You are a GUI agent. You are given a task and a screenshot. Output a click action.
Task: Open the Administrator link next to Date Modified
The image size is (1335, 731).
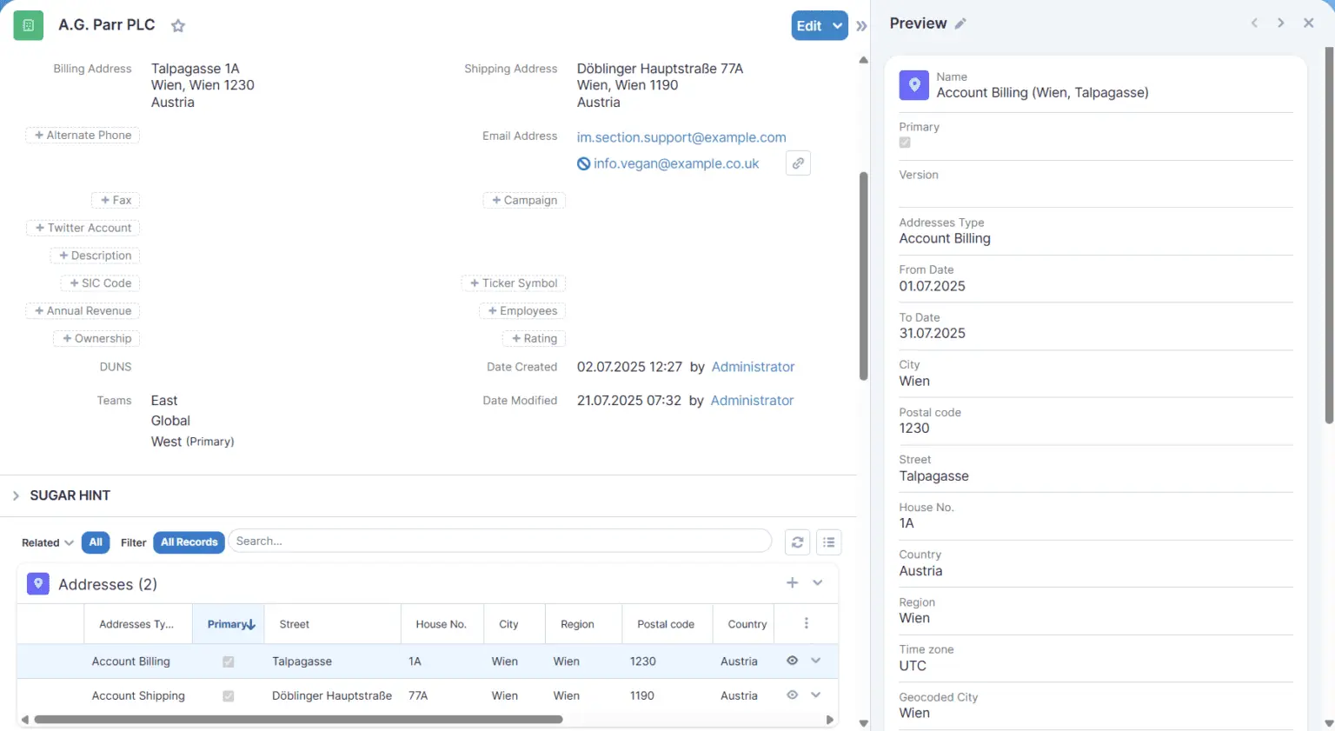[x=752, y=400]
